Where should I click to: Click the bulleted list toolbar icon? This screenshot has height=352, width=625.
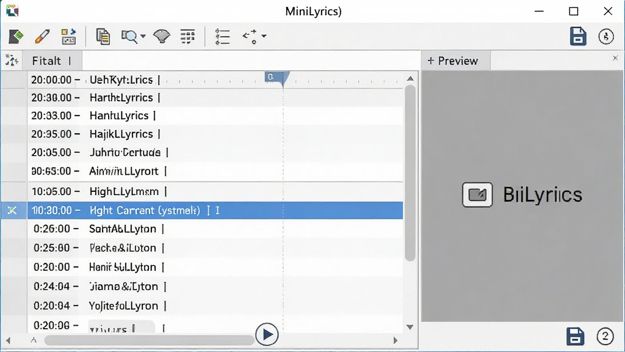point(222,36)
